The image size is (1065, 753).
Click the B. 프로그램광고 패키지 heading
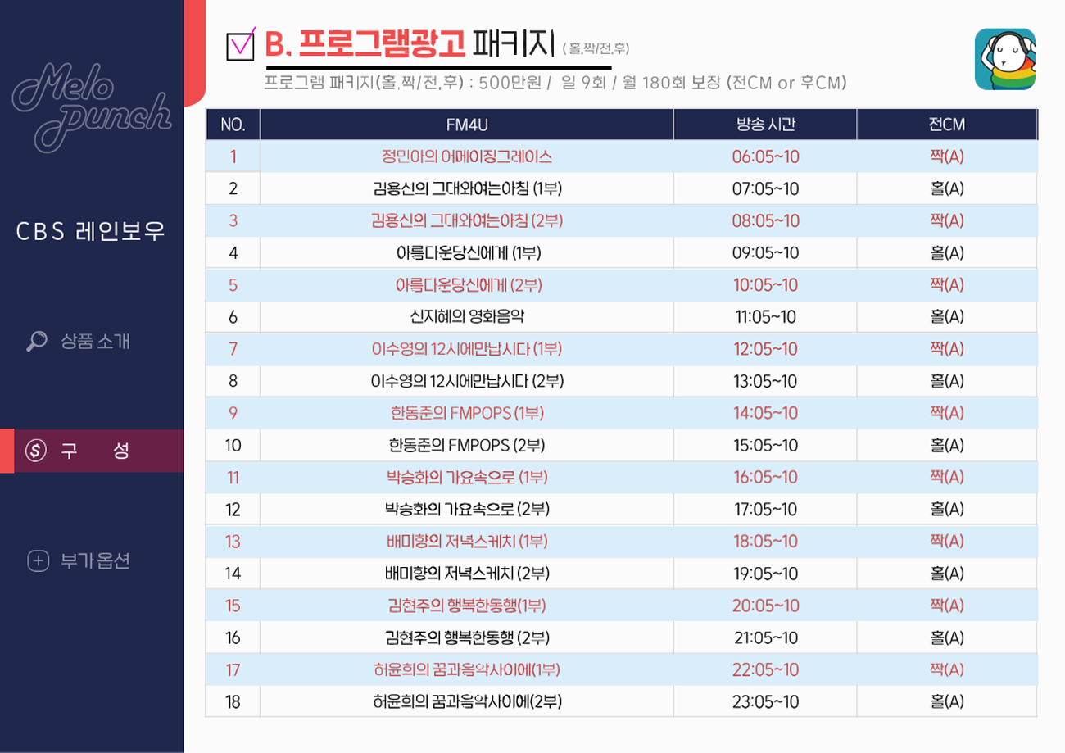(410, 44)
